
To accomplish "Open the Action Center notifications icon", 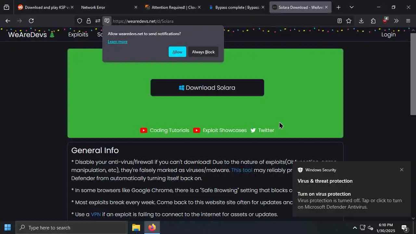I will click(x=405, y=228).
